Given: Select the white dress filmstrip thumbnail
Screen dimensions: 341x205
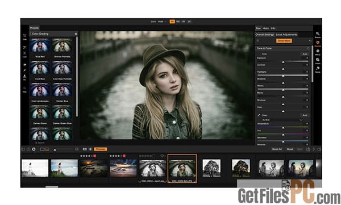Looking at the screenshot, I should pos(35,168).
